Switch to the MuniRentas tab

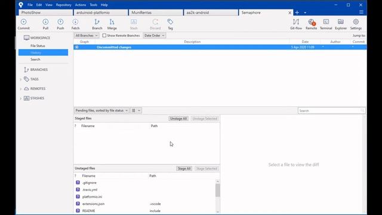[x=156, y=13]
